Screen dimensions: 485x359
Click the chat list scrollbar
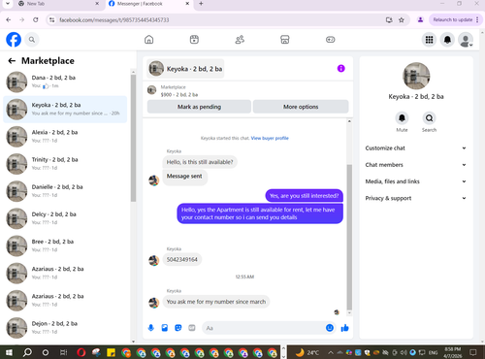[x=133, y=139]
